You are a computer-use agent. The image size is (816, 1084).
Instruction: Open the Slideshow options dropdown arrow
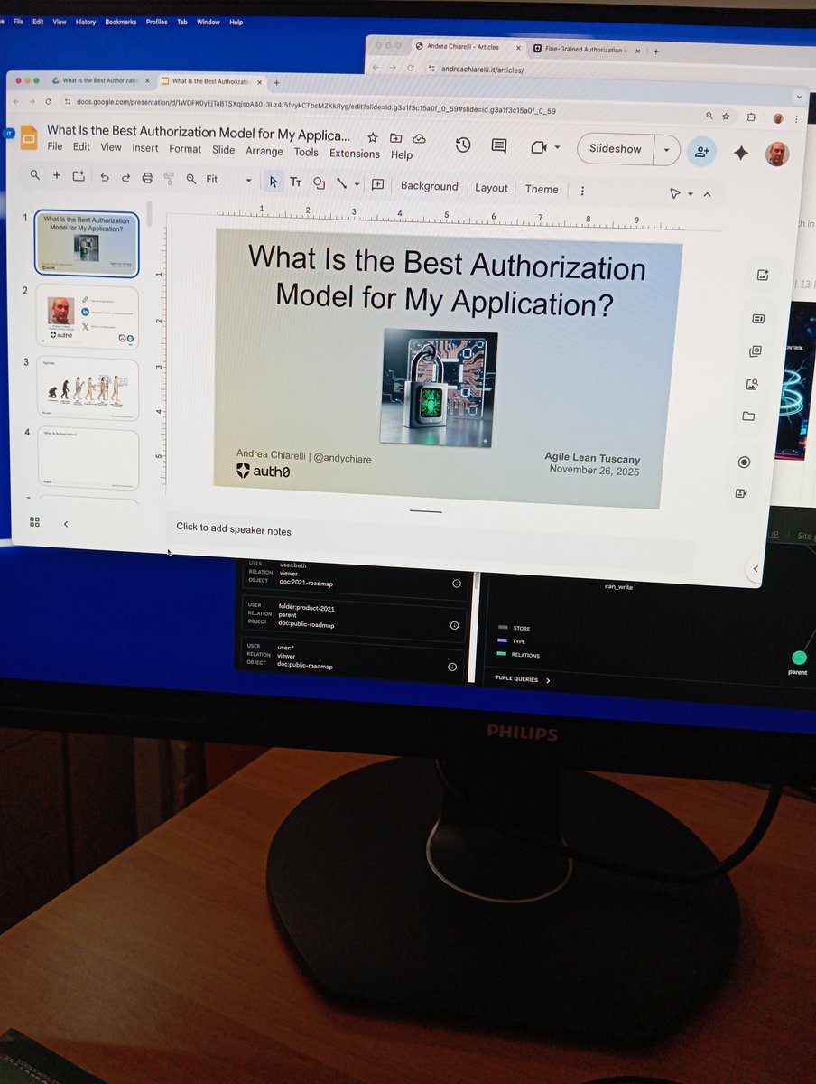666,150
